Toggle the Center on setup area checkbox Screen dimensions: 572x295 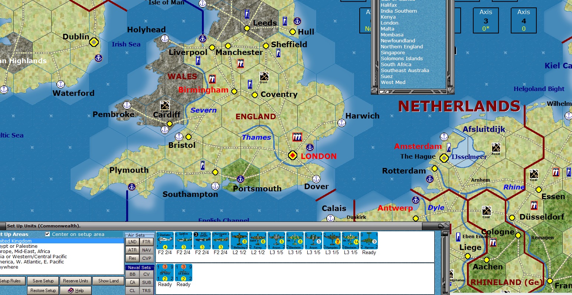point(47,234)
